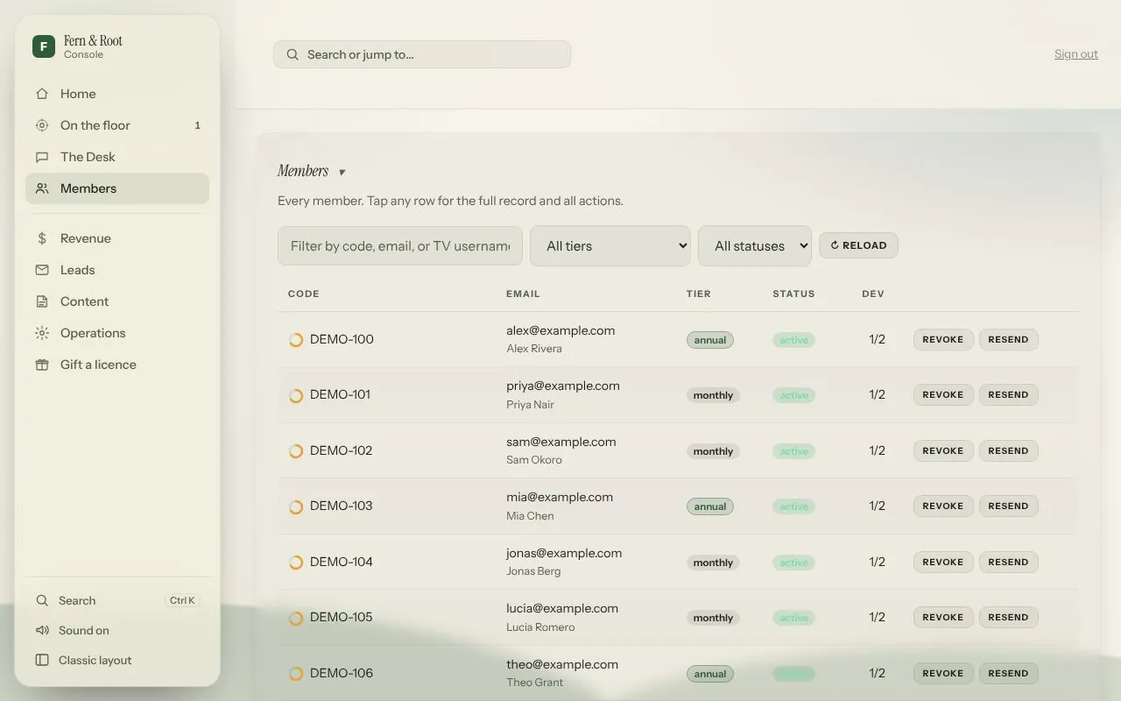
Task: Click the monthly tier badge for Jonas Berg
Action: coord(713,563)
